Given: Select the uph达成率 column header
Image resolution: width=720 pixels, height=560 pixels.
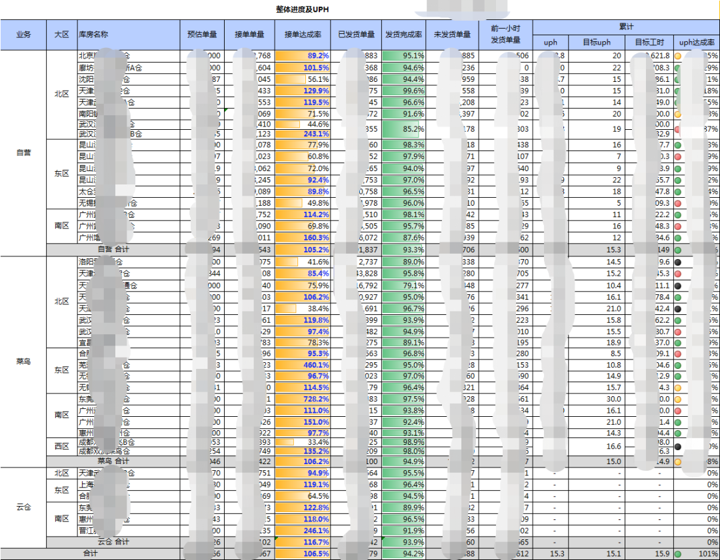Looking at the screenshot, I should (x=696, y=43).
